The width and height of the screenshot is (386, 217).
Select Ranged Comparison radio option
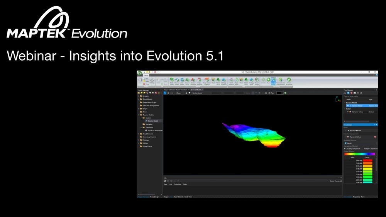[371, 149]
